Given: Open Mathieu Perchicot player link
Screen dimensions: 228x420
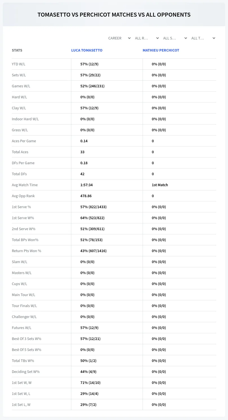Looking at the screenshot, I should pos(161,50).
